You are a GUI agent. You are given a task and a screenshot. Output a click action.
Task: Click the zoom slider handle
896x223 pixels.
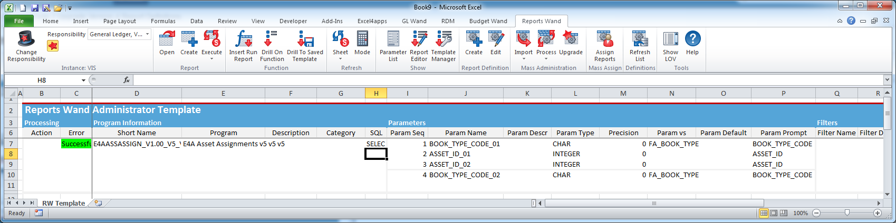(x=847, y=213)
